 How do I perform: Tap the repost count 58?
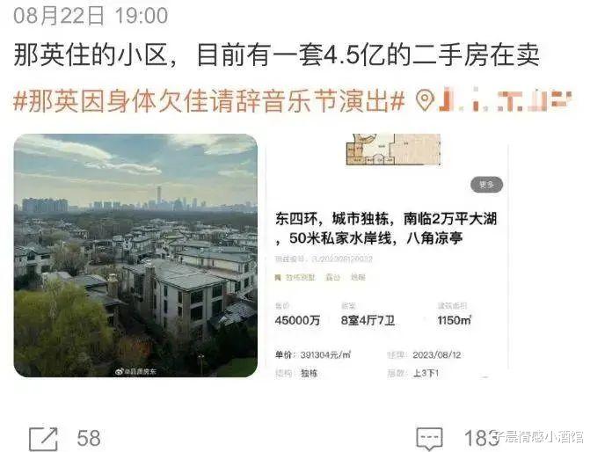click(89, 439)
